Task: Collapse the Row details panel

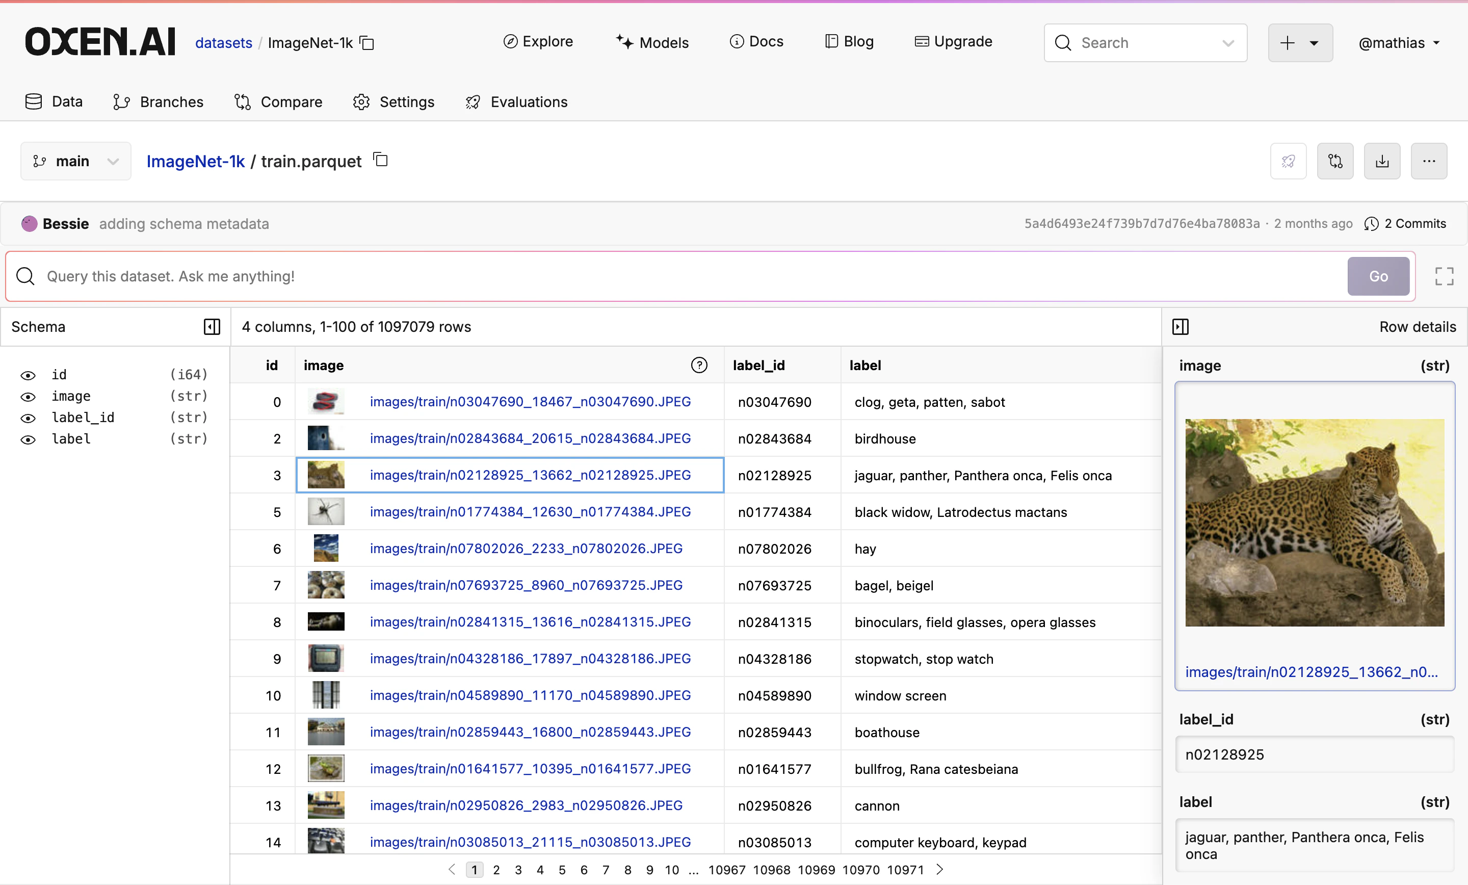Action: (x=1180, y=327)
